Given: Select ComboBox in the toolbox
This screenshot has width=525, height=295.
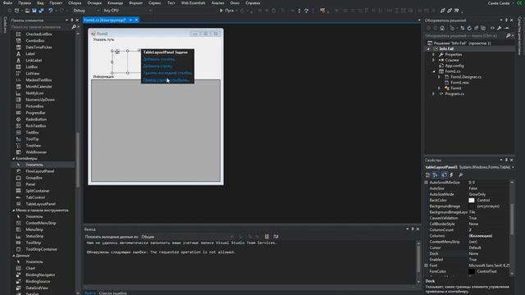Looking at the screenshot, I should click(x=35, y=41).
